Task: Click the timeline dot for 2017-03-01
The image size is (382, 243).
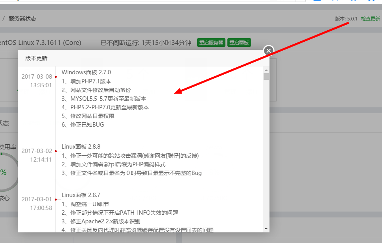Action: [x=56, y=200]
